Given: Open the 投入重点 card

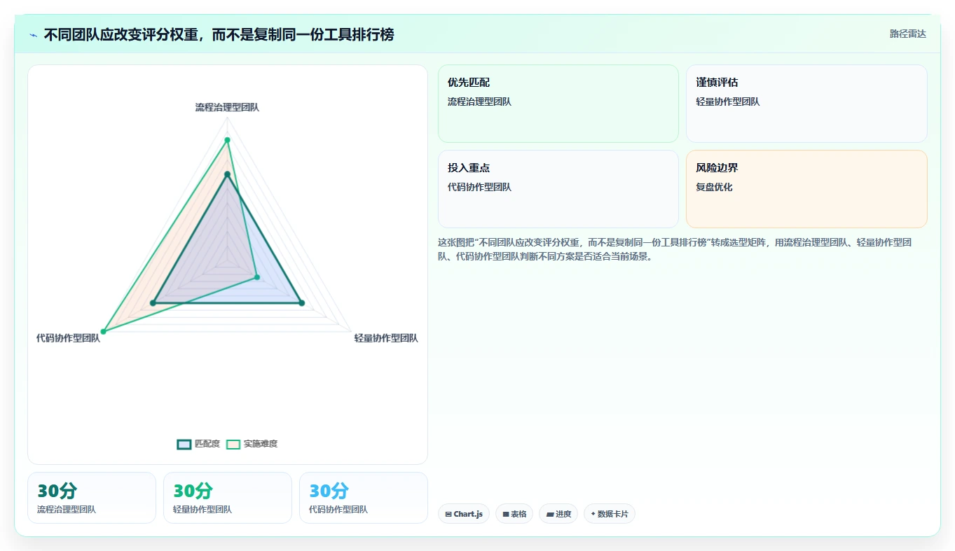Looking at the screenshot, I should pos(558,189).
